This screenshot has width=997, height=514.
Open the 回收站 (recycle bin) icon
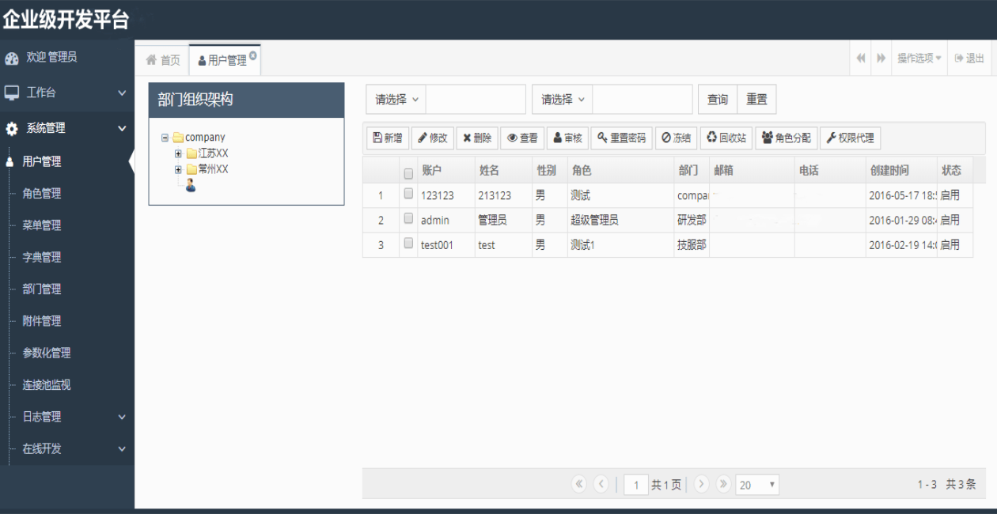click(x=725, y=138)
